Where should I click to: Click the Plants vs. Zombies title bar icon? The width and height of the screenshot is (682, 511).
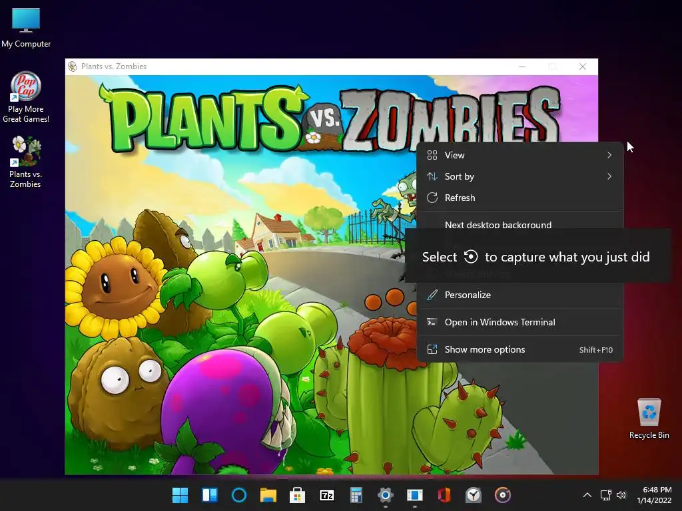[72, 67]
